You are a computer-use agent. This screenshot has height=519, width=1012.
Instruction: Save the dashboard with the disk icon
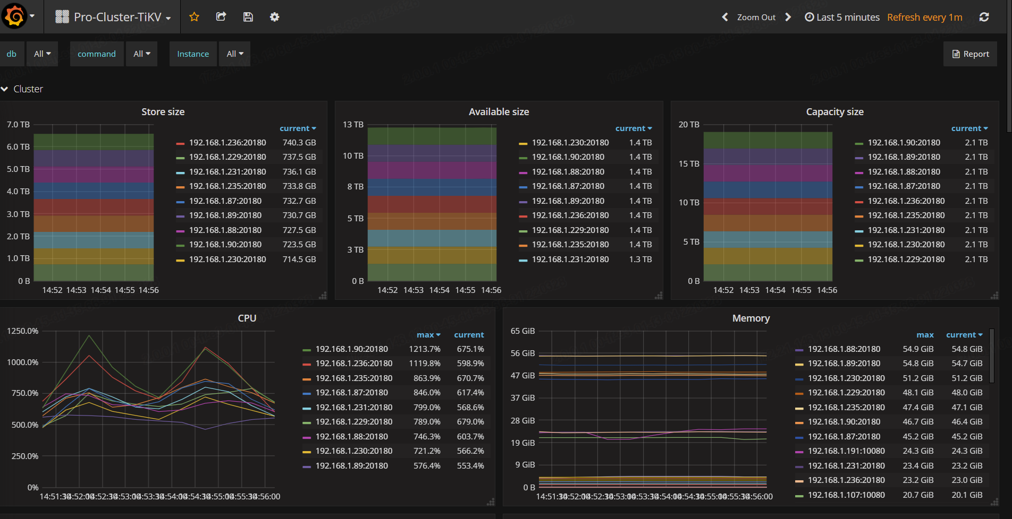coord(248,17)
